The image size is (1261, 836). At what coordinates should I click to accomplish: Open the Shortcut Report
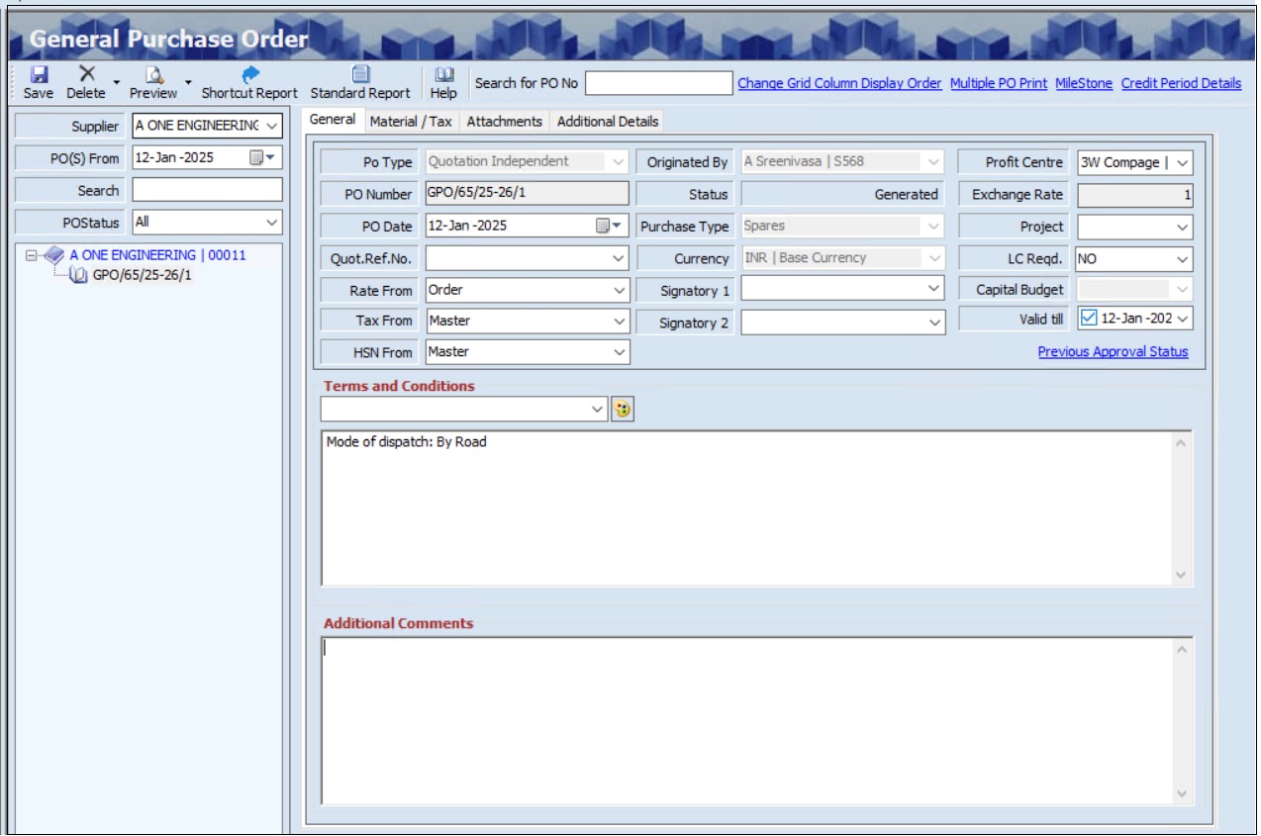coord(249,75)
